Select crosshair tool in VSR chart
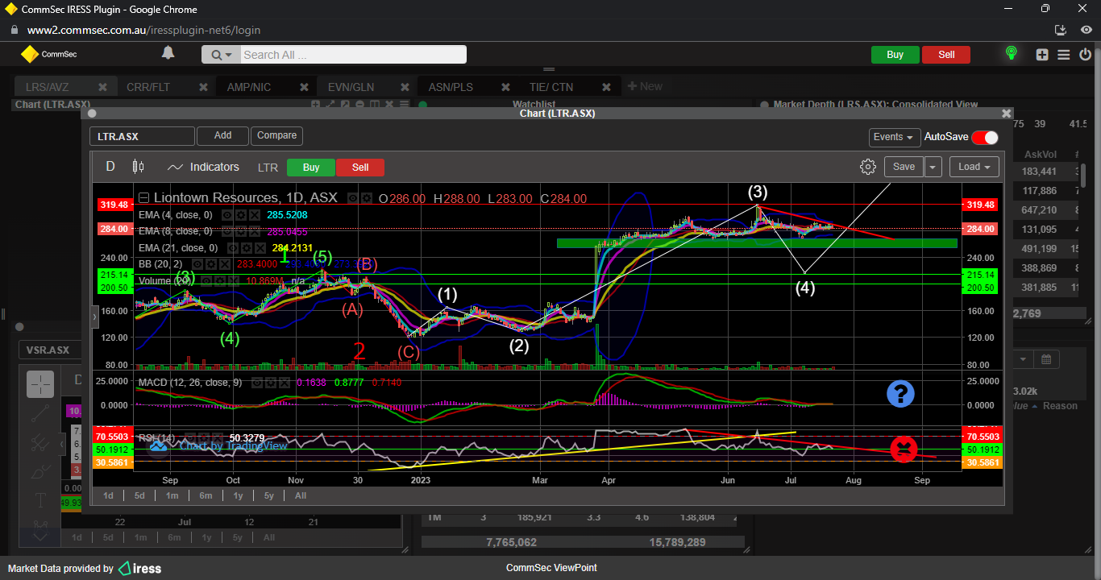Viewport: 1101px width, 580px height. coord(40,384)
